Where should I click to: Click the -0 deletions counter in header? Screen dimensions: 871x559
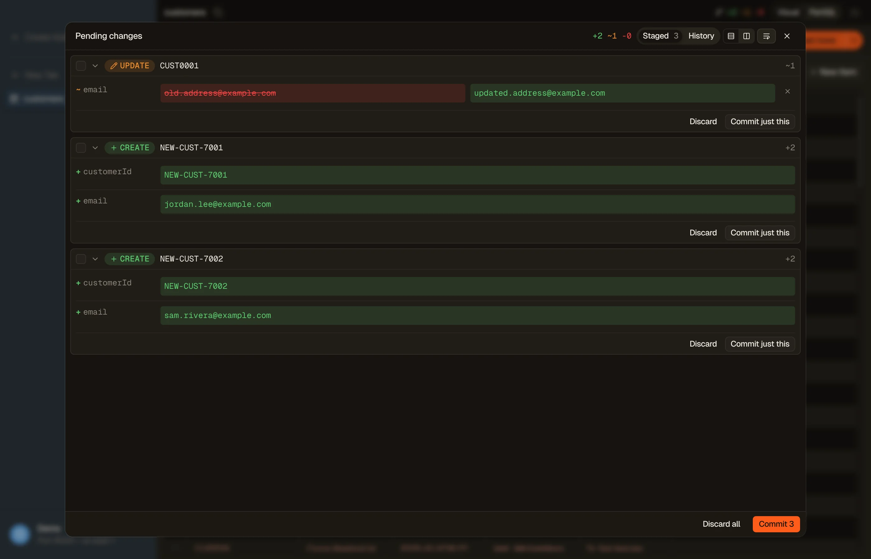tap(626, 36)
